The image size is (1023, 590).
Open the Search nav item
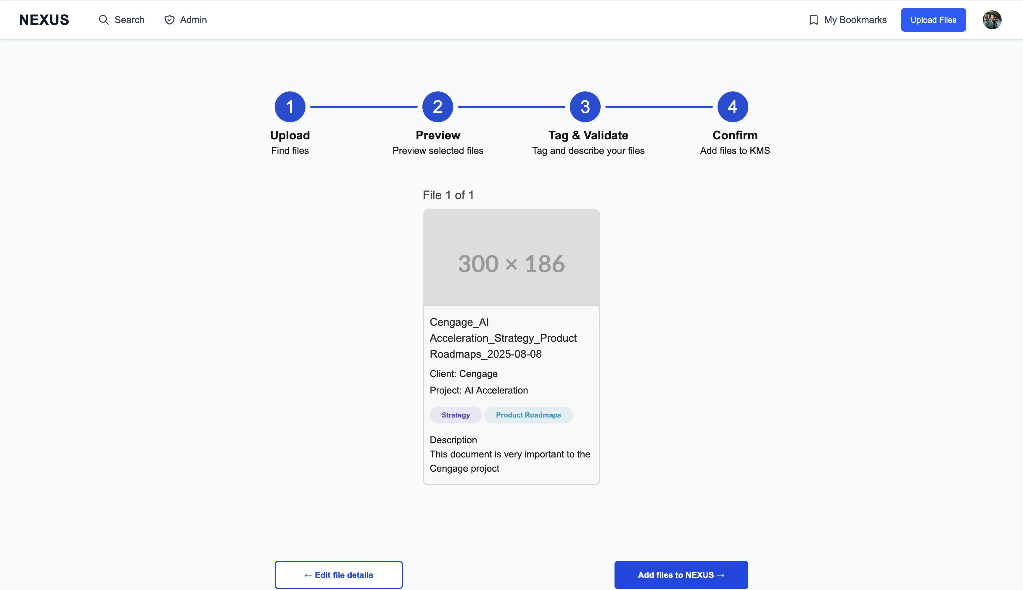point(121,20)
